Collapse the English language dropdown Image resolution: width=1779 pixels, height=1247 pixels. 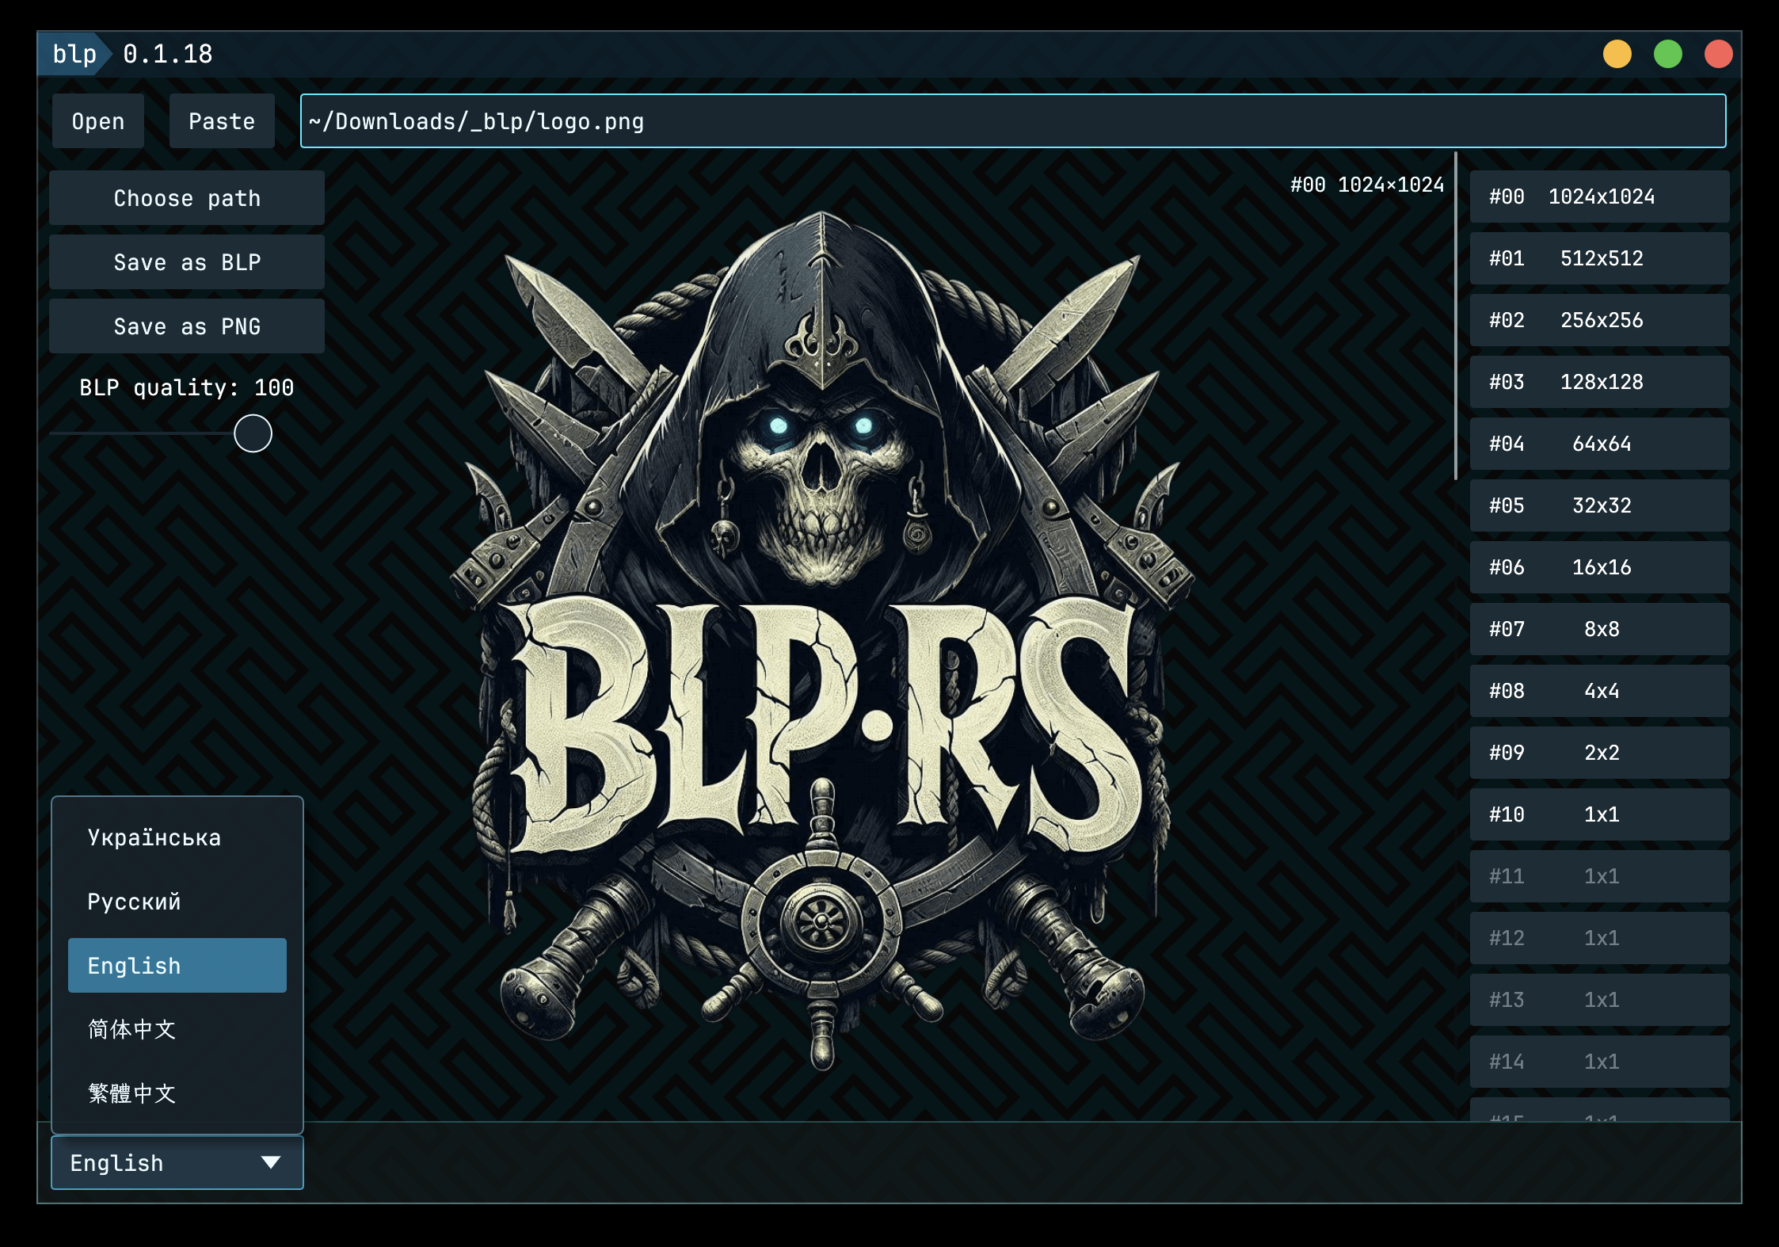tap(177, 1163)
